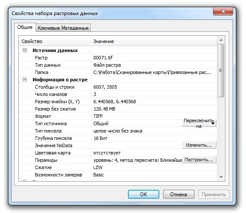Click the scroll up arrow
The height and width of the screenshot is (213, 246).
coord(221,40)
